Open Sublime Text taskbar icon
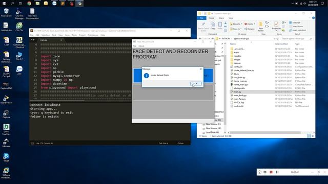 pos(63,4)
